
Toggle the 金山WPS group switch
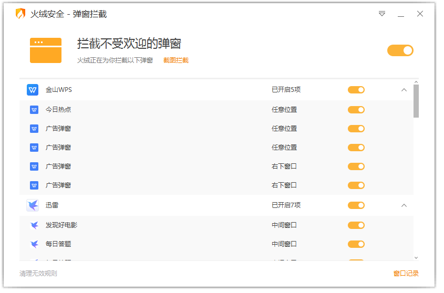click(x=356, y=90)
